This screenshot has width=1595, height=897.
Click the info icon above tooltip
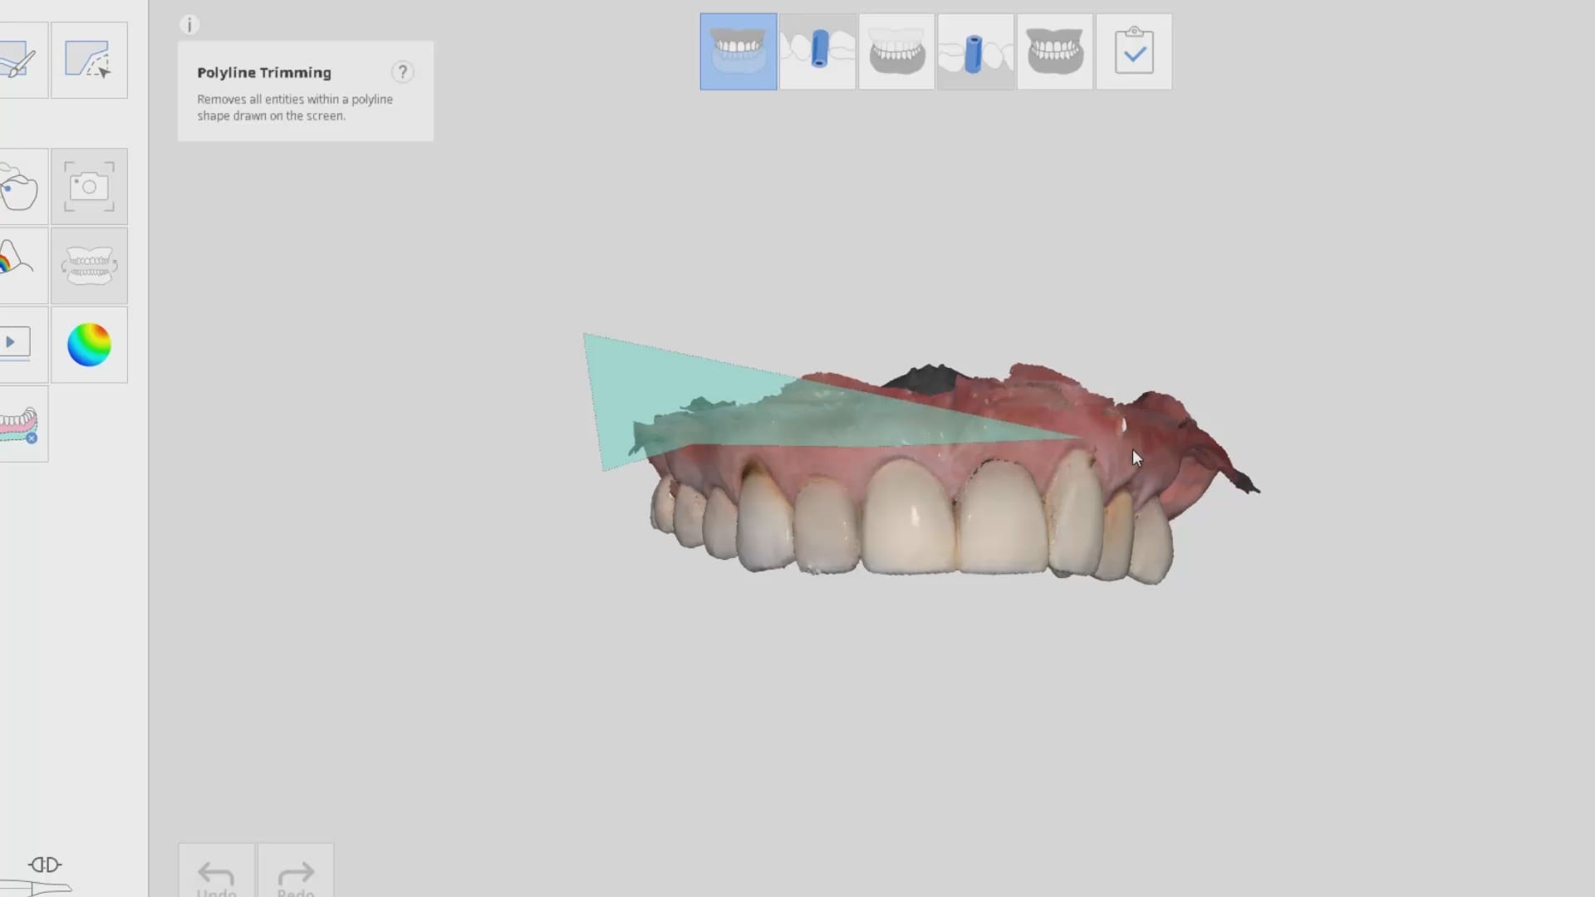tap(189, 25)
